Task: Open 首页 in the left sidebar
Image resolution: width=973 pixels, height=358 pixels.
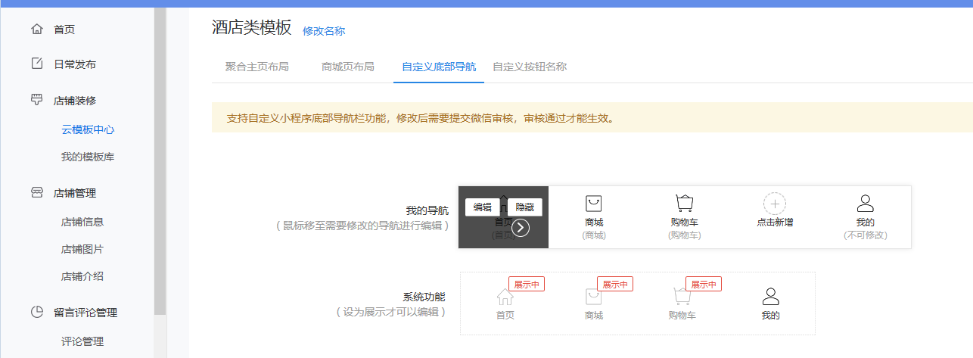Action: [64, 30]
